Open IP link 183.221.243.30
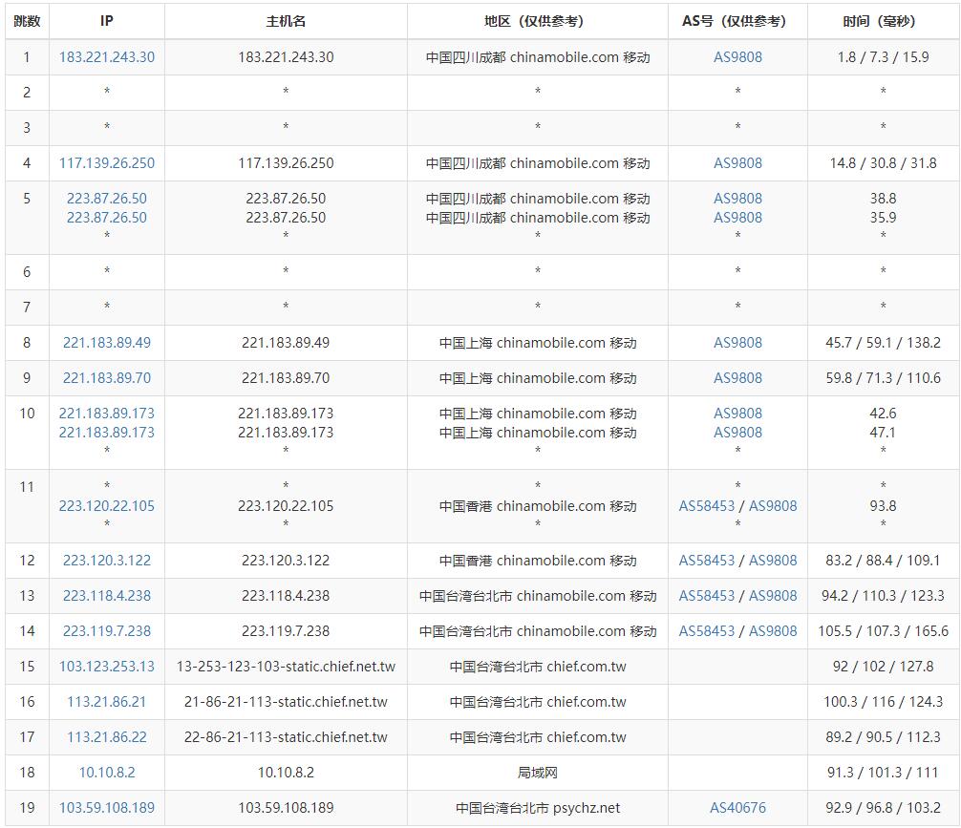This screenshot has width=961, height=828. [x=107, y=57]
